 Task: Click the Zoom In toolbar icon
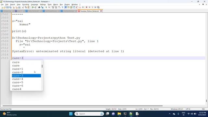click(x=46, y=7)
